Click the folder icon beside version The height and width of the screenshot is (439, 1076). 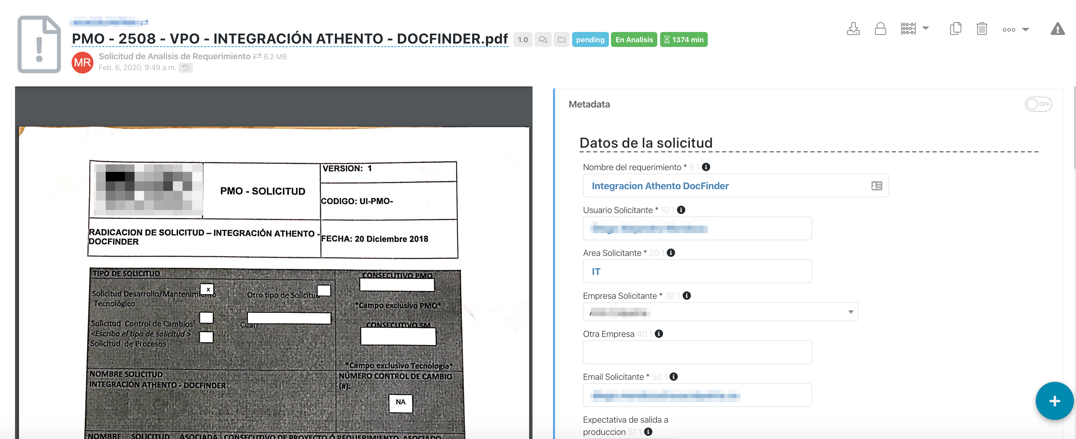pyautogui.click(x=562, y=39)
